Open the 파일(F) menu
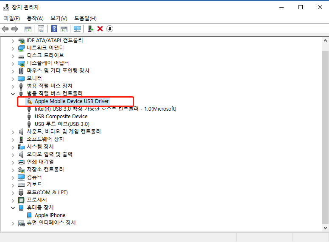Viewport: 329px width, 242px height. [12, 19]
